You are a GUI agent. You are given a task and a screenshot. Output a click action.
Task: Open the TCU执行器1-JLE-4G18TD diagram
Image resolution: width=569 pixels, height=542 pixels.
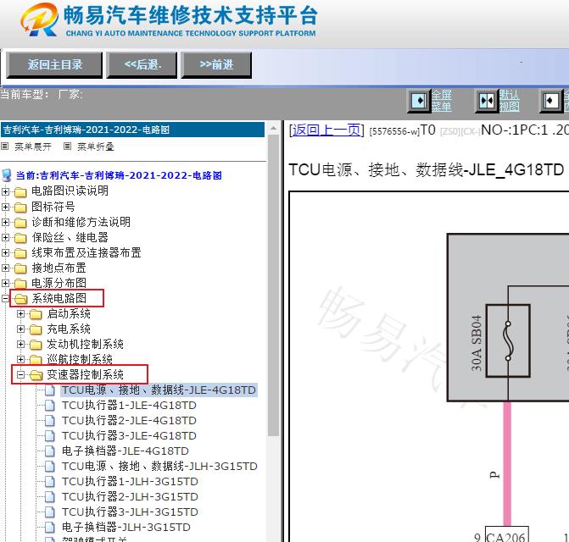[129, 405]
